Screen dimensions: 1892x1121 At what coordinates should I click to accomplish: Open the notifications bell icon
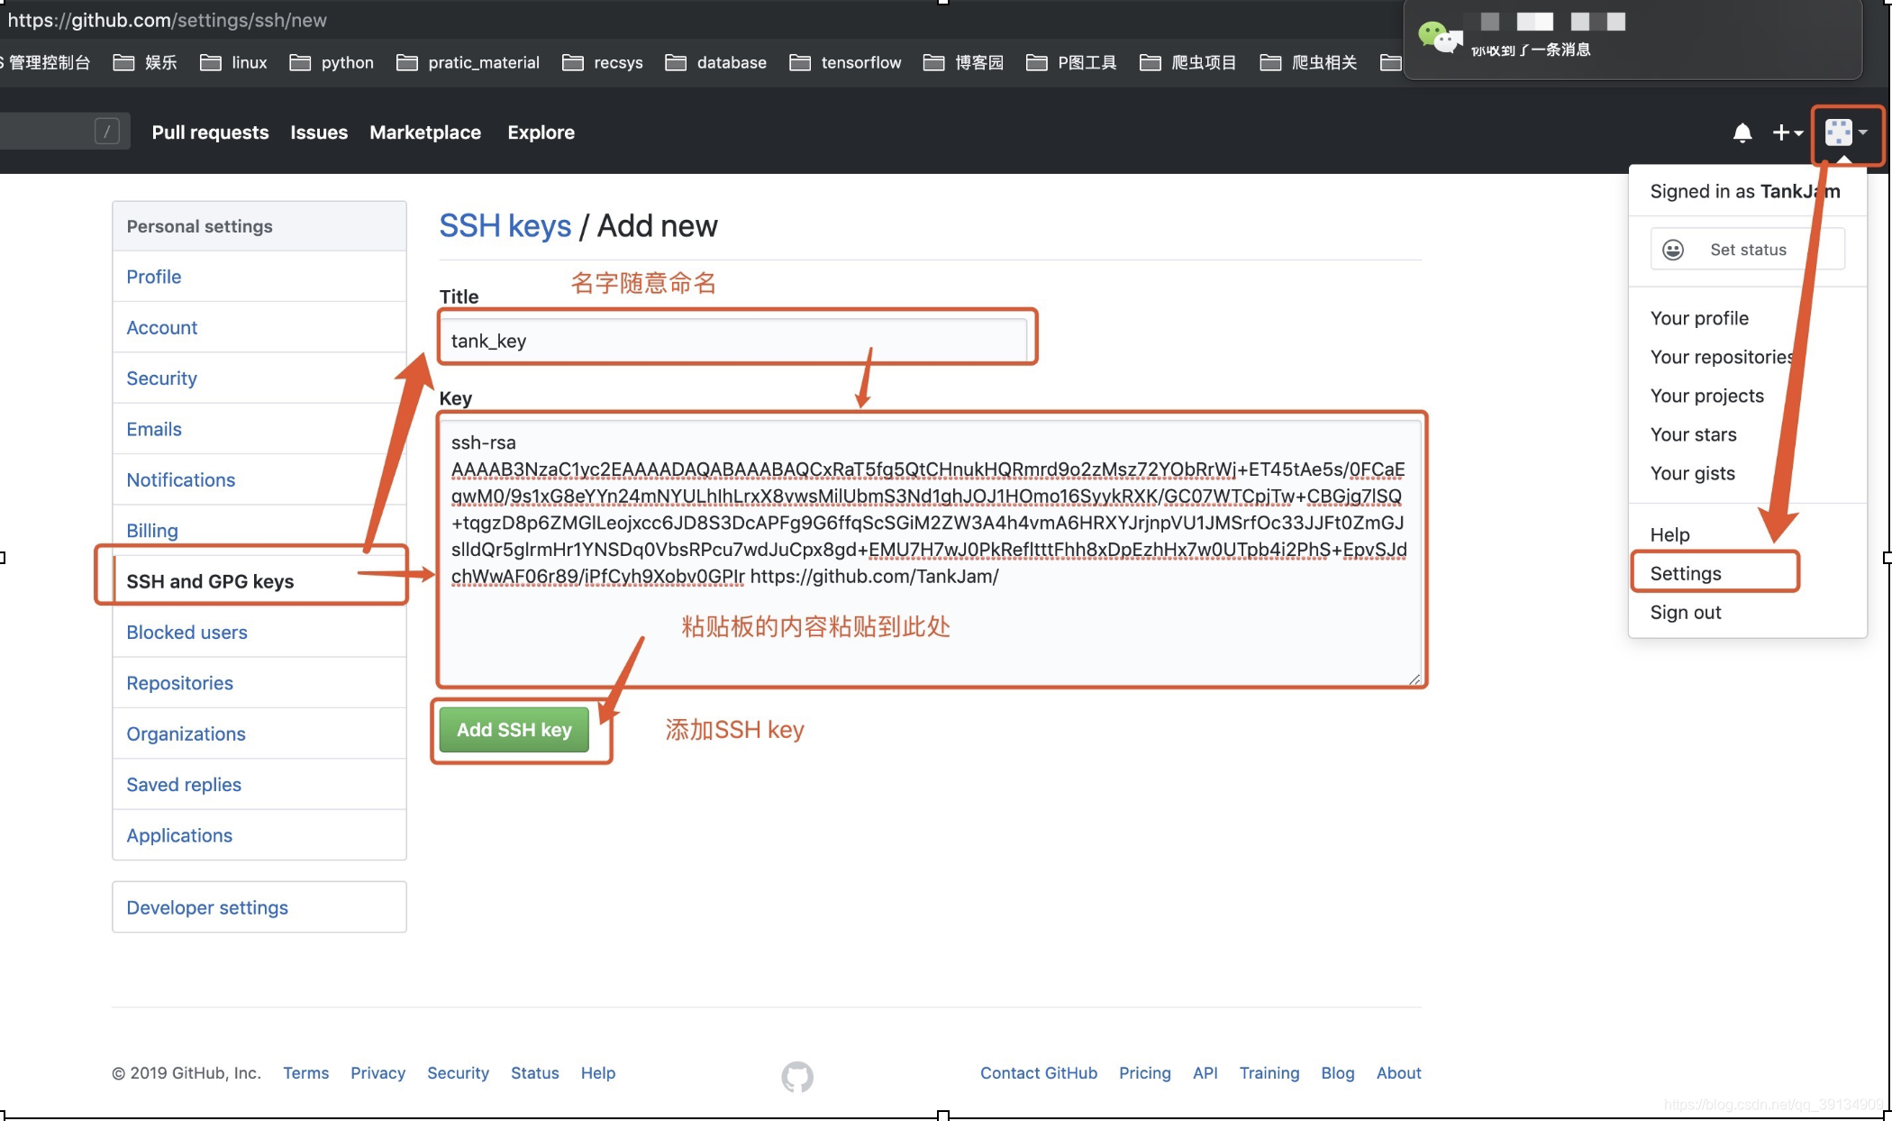tap(1742, 133)
